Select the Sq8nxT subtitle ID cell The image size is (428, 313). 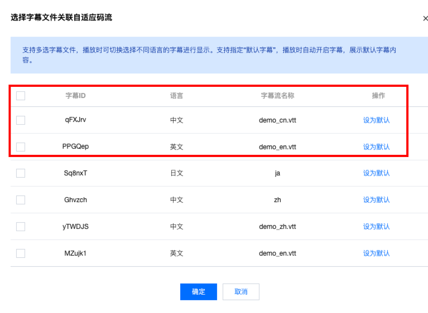pyautogui.click(x=75, y=173)
